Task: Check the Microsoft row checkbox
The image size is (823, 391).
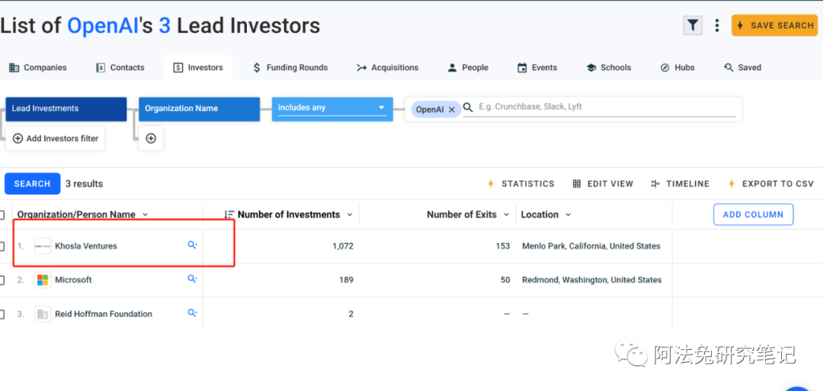Action: click(x=2, y=280)
